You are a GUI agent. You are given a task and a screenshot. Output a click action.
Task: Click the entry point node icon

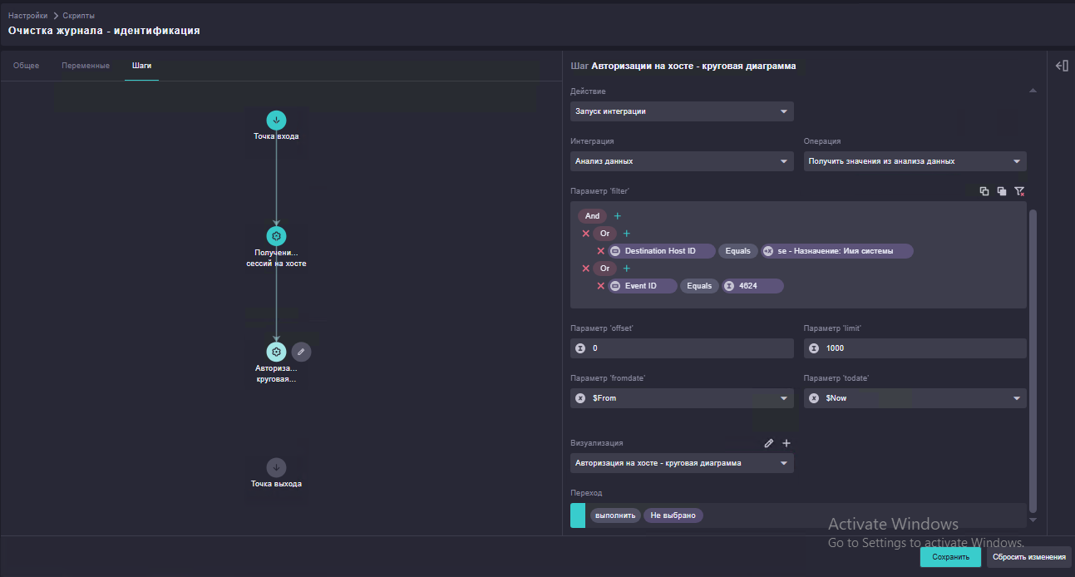pyautogui.click(x=276, y=120)
